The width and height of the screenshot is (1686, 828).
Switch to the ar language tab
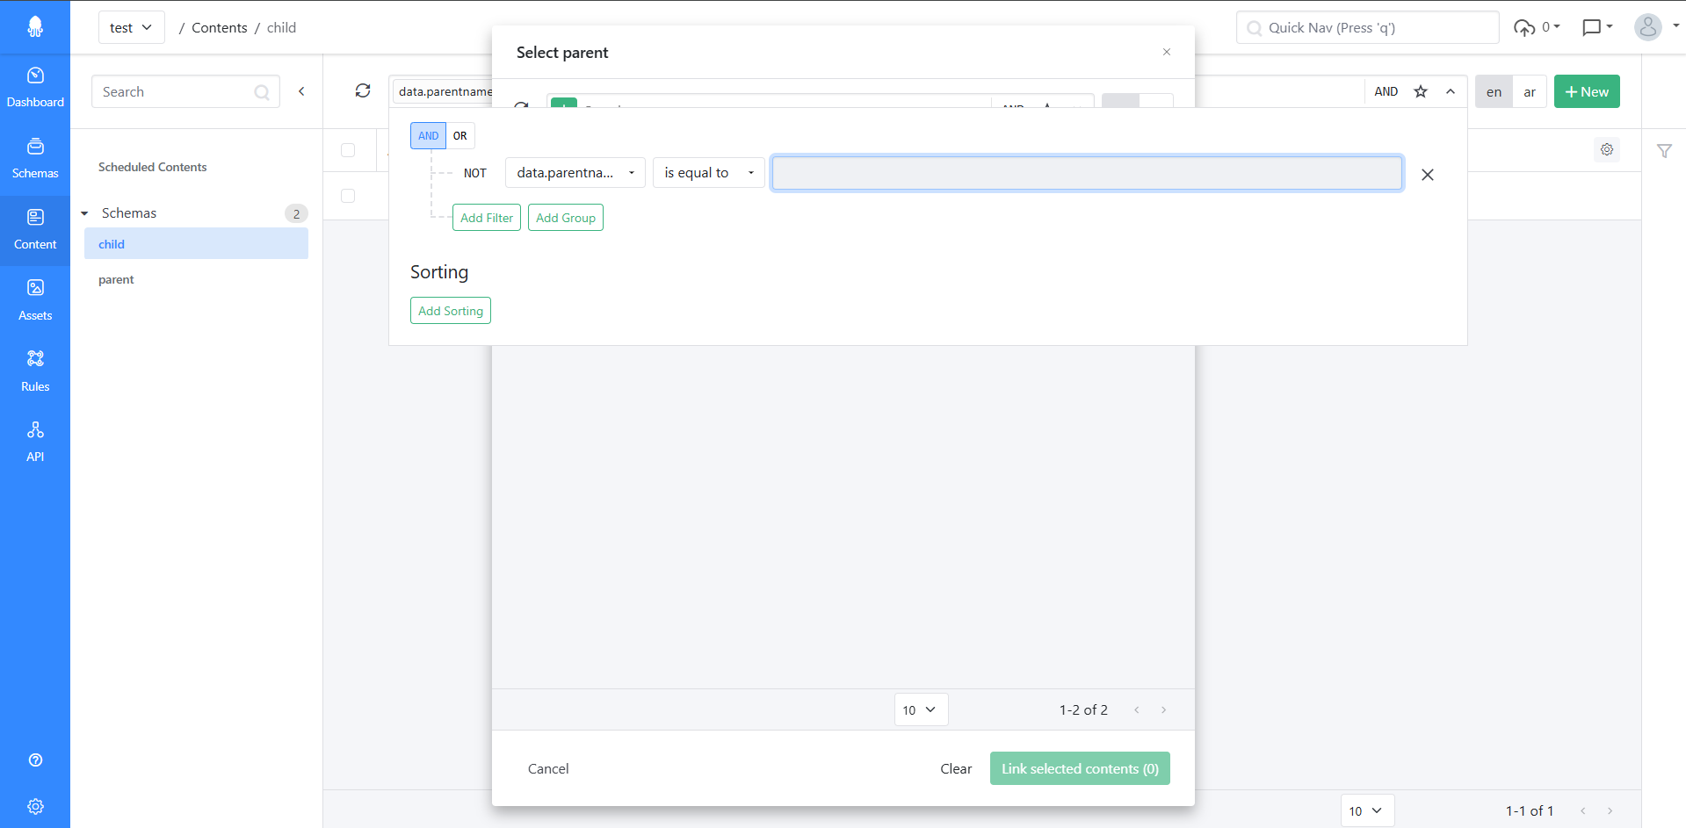point(1530,92)
